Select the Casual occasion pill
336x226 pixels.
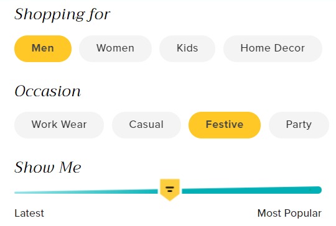[146, 125]
